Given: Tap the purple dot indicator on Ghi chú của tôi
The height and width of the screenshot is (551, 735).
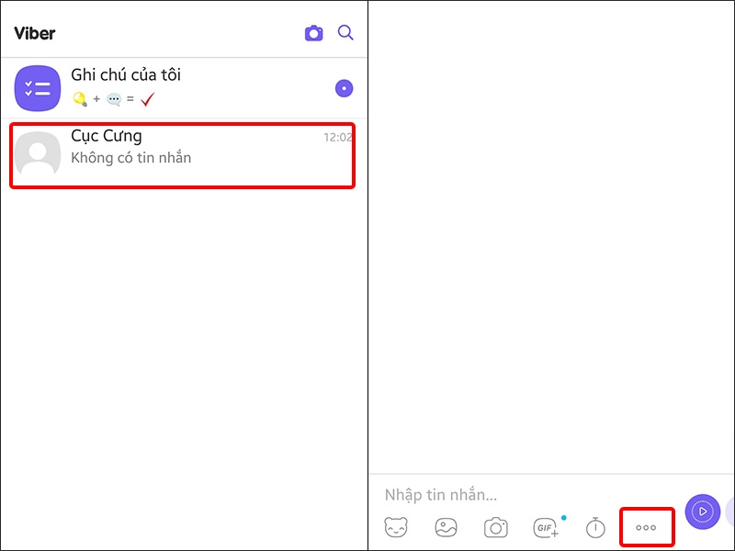Looking at the screenshot, I should pyautogui.click(x=344, y=88).
